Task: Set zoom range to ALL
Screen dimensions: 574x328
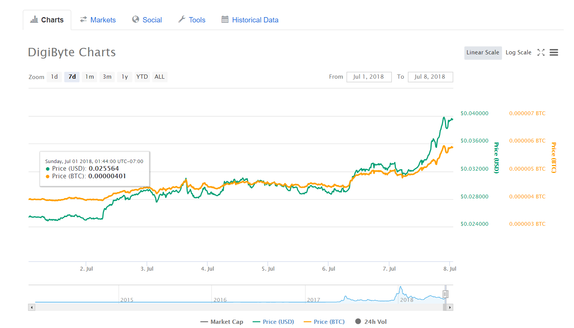Action: 159,77
